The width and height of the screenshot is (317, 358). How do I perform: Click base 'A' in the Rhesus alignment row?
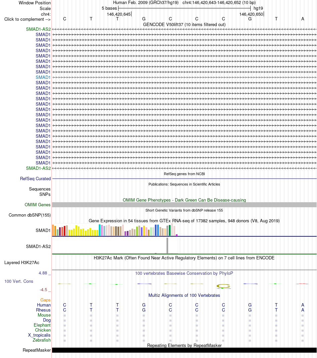click(x=303, y=310)
